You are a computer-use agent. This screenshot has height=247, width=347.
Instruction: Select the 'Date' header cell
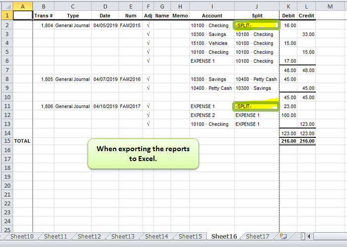point(105,15)
